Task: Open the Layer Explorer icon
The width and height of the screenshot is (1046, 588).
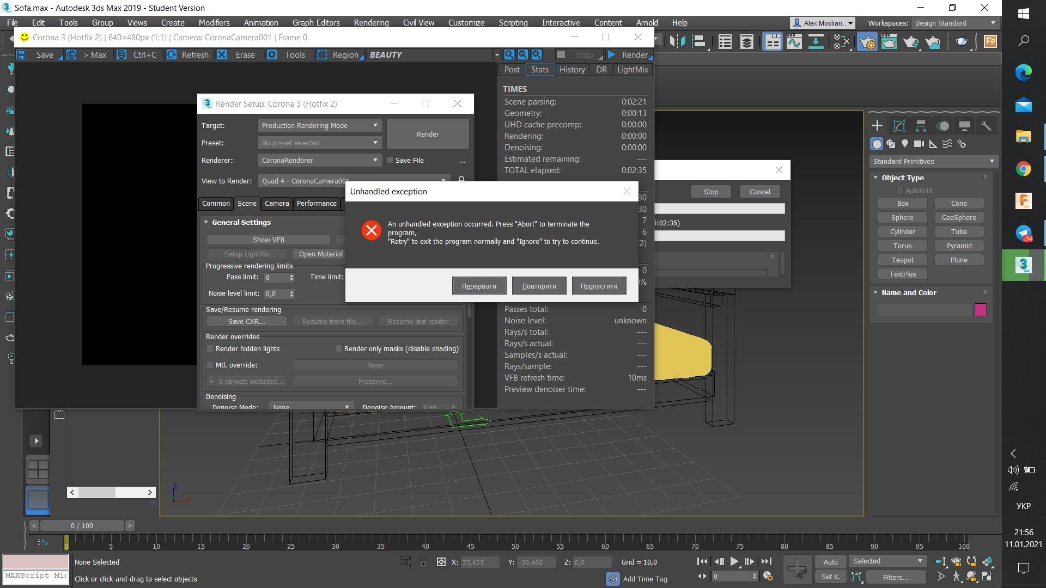Action: [x=747, y=41]
